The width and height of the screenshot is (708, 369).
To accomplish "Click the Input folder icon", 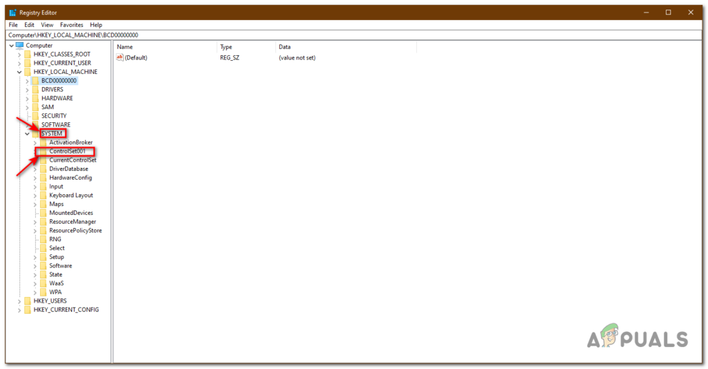I will pos(44,187).
